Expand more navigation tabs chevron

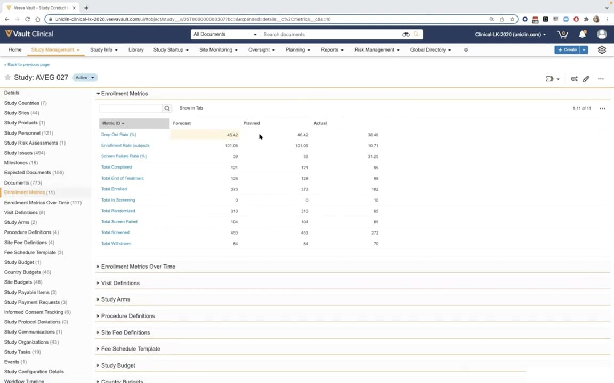[466, 50]
